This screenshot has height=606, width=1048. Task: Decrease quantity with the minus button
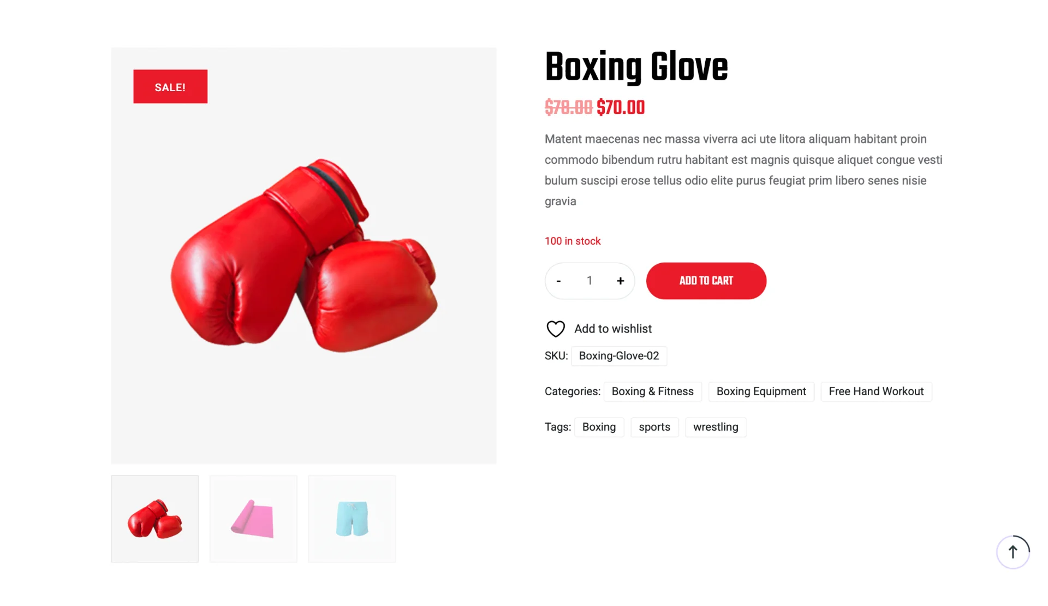coord(558,281)
